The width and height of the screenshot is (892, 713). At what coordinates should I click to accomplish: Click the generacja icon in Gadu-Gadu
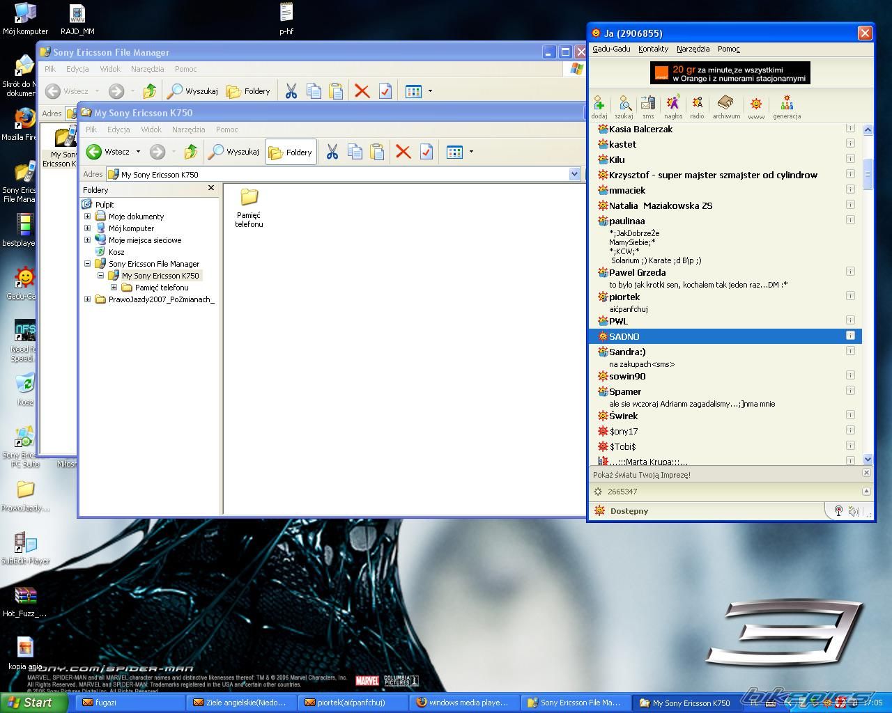click(787, 104)
